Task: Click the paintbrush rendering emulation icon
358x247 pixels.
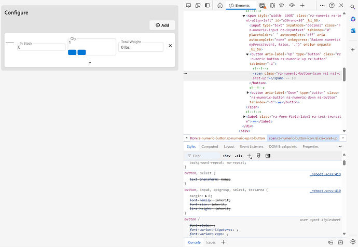Action: 258,156
